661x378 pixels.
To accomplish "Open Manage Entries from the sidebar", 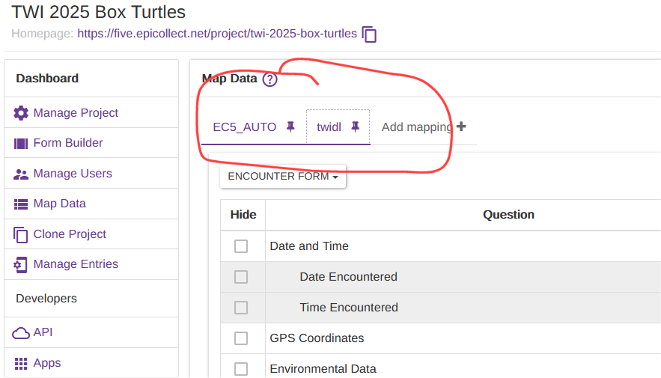I will (x=76, y=264).
